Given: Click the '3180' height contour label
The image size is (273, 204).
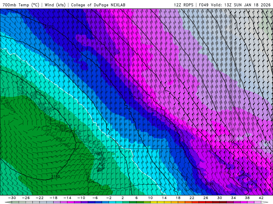Looking at the screenshot, I should pos(55,176).
